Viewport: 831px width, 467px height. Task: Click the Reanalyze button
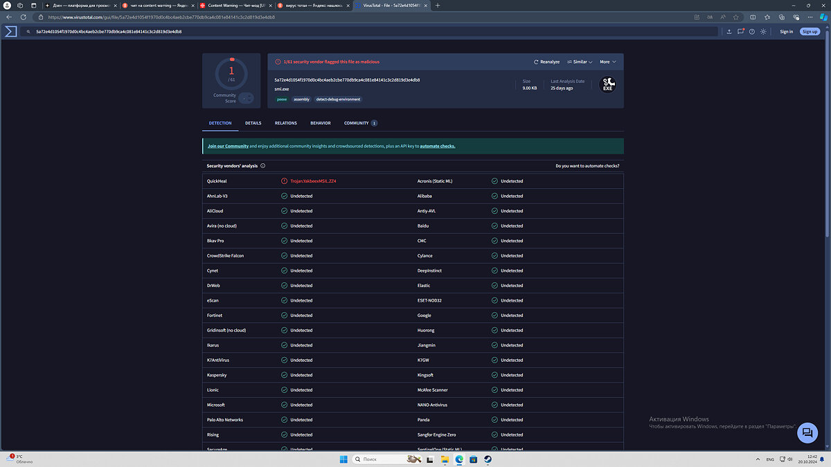point(546,62)
